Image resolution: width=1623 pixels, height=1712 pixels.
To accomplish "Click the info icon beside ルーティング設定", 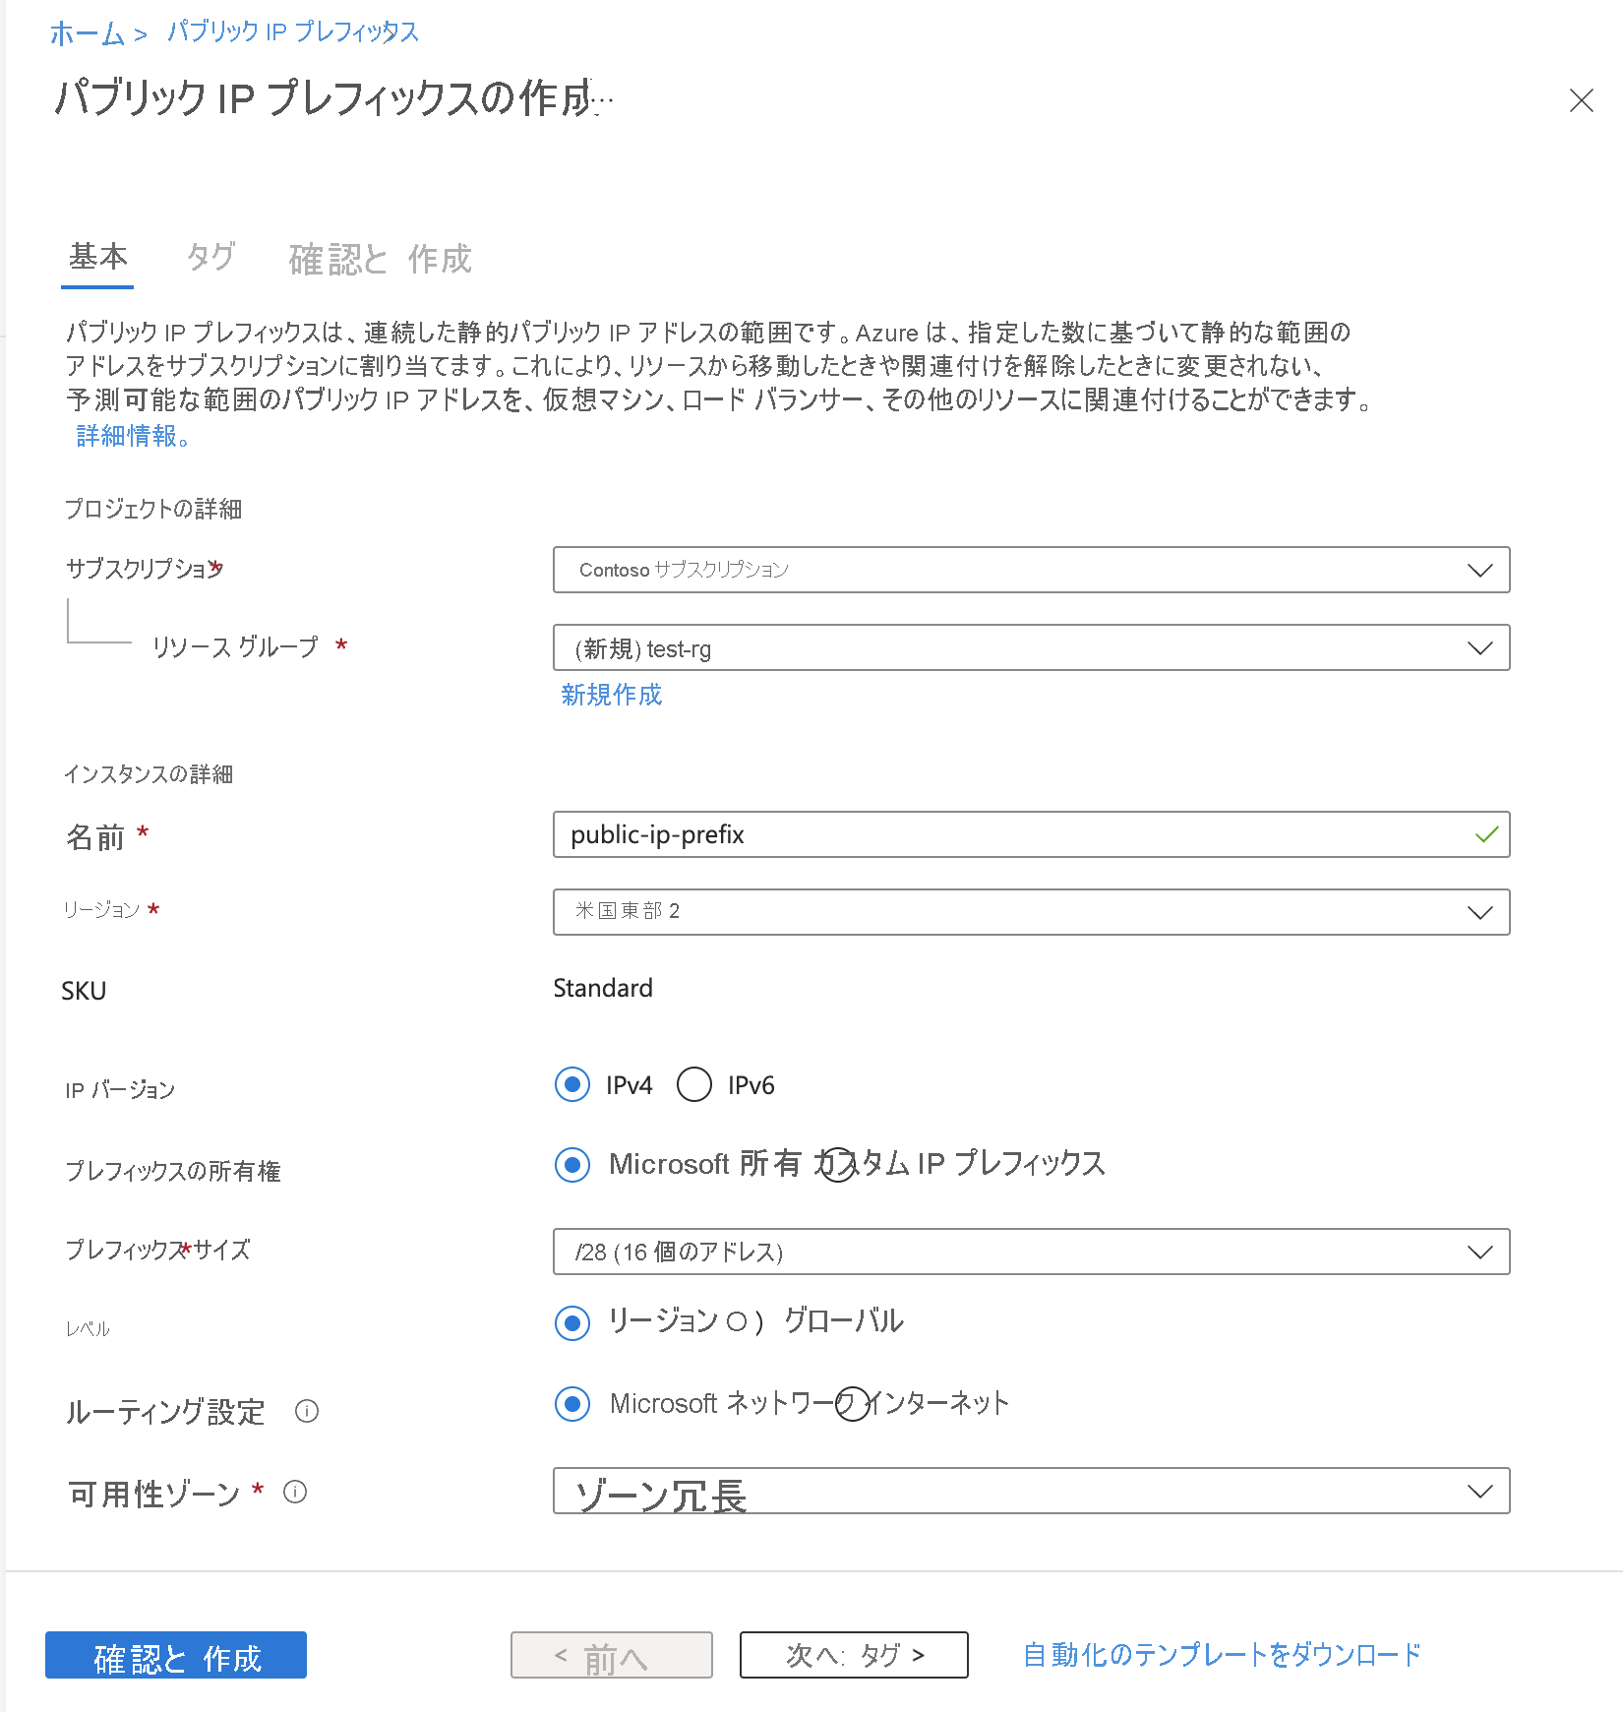I will [x=307, y=1411].
